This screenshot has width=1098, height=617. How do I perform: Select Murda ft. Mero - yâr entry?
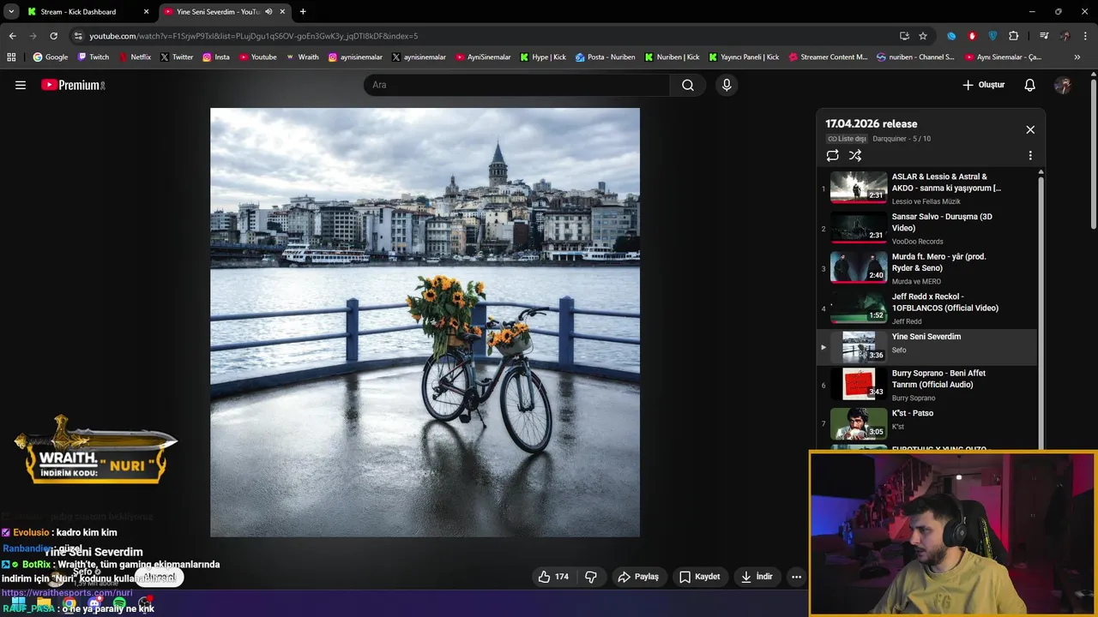click(x=926, y=267)
